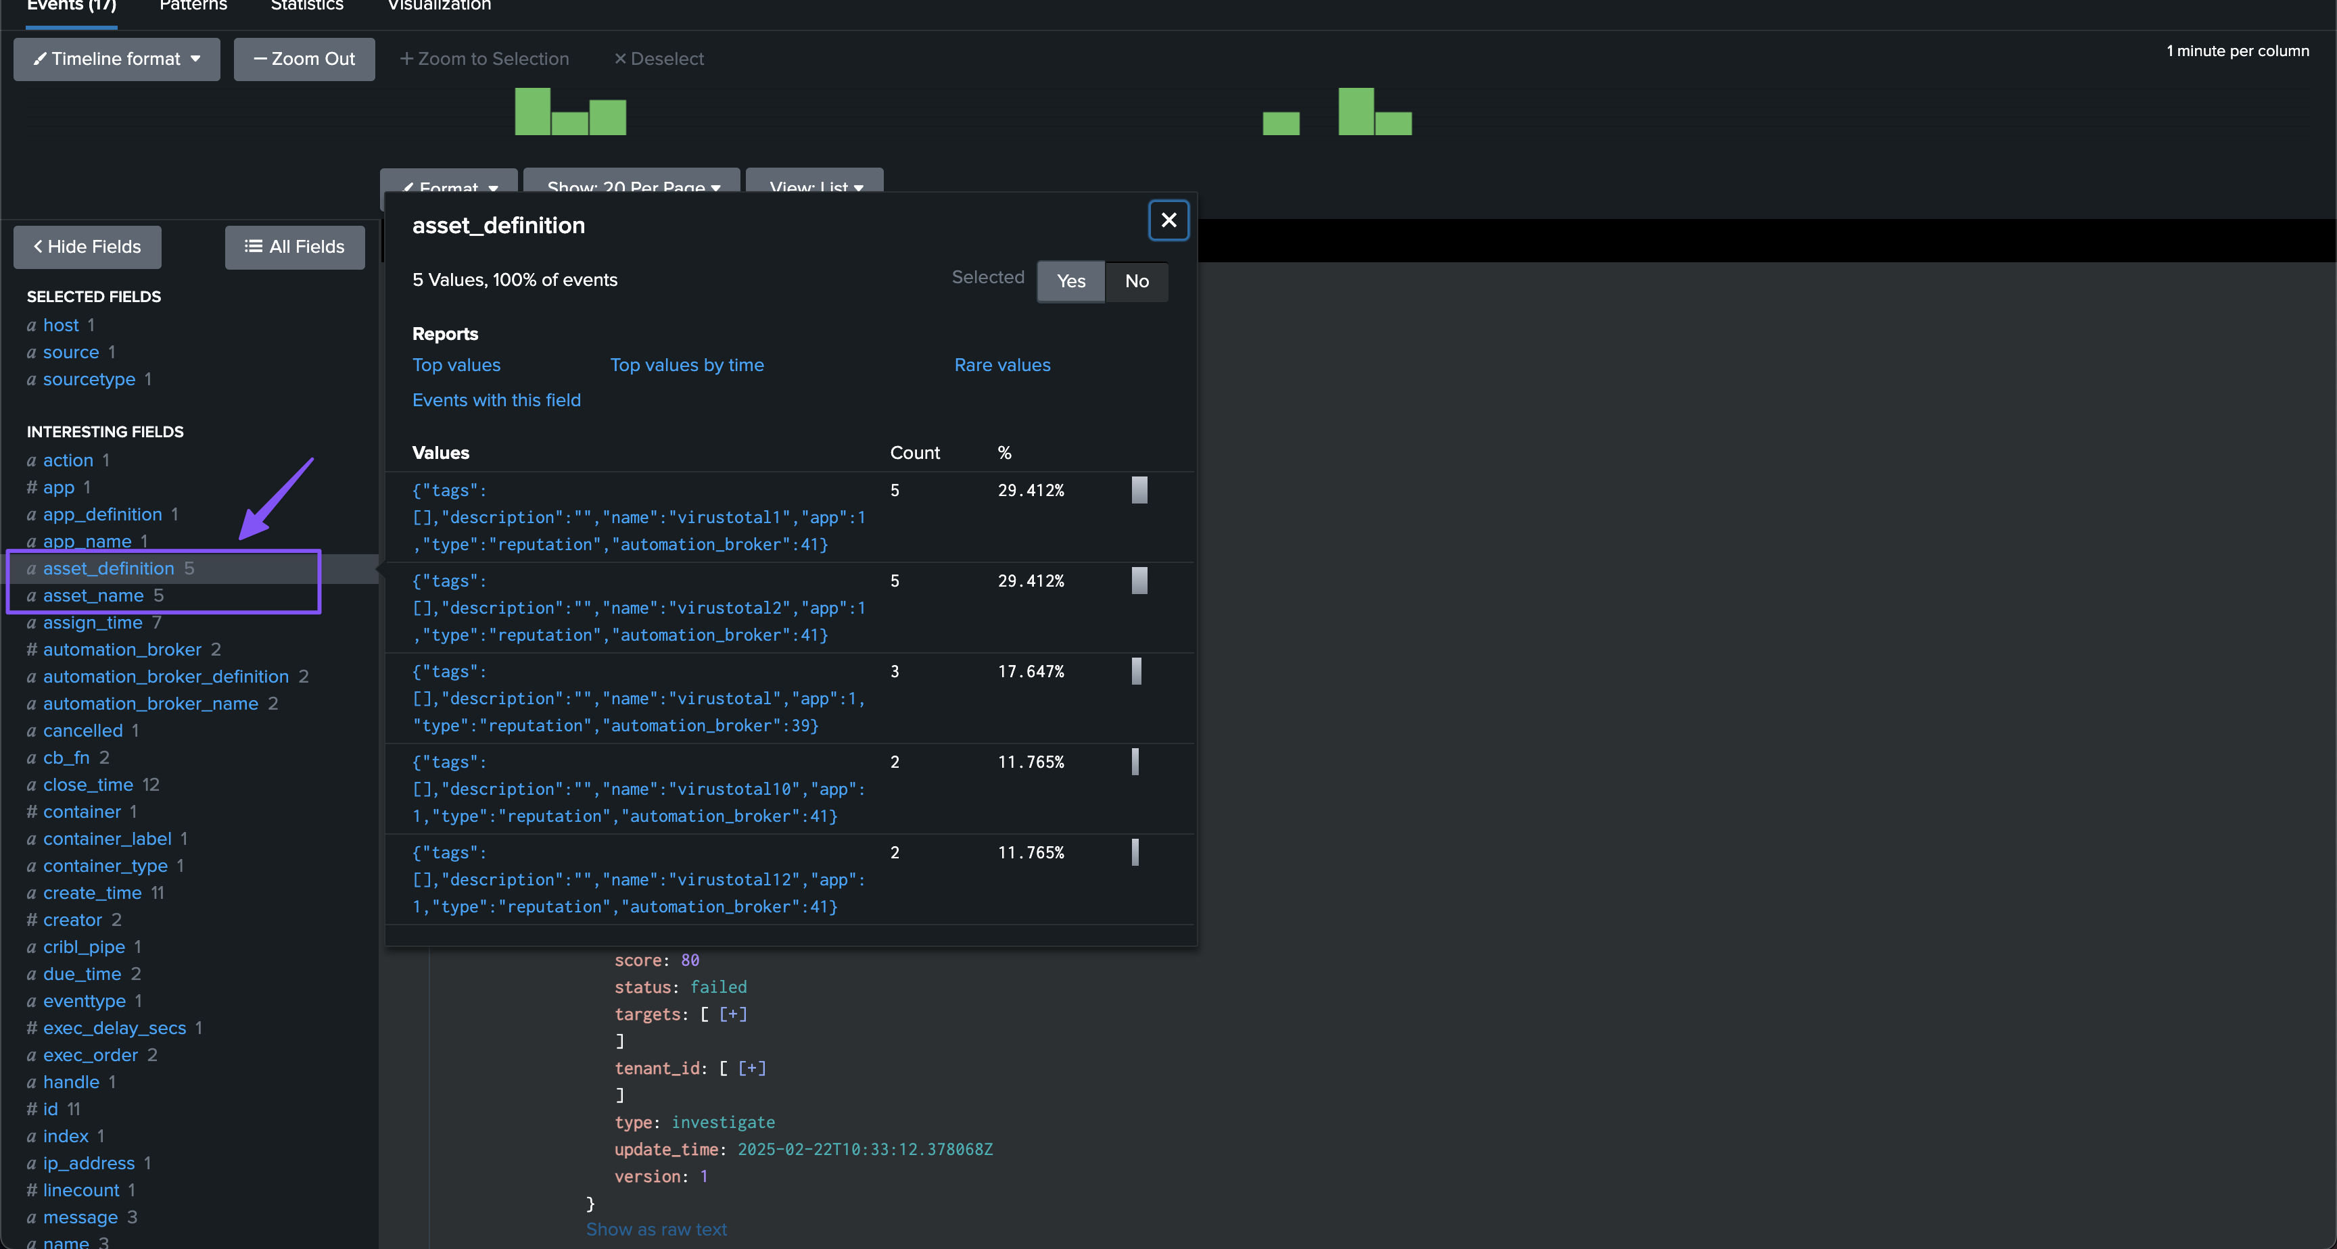2337x1249 pixels.
Task: Switch to the Statistics tab
Action: 306,6
